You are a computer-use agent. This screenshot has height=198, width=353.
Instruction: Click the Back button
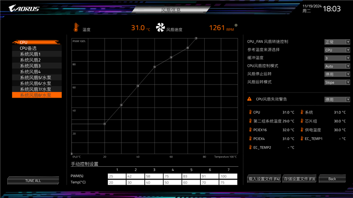332,179
